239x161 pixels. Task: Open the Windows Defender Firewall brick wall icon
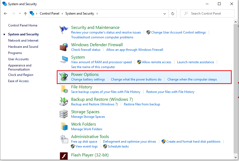(x=64, y=47)
